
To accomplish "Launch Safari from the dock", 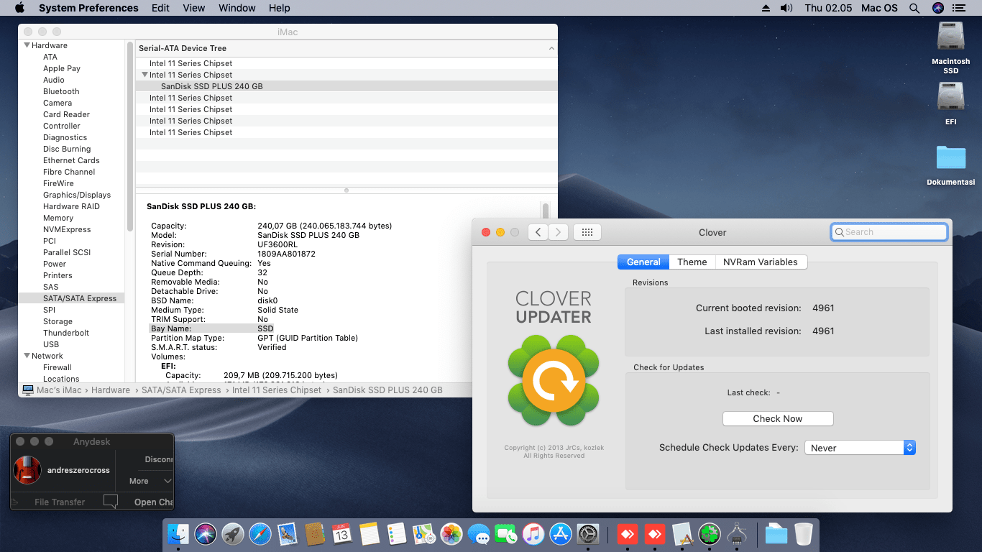I will [x=260, y=534].
